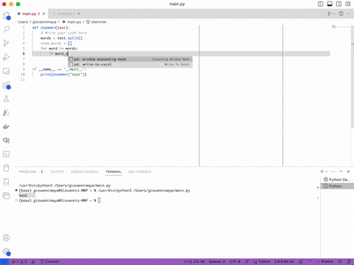The height and width of the screenshot is (265, 354).
Task: Open editor More Actions menu
Action: (349, 14)
